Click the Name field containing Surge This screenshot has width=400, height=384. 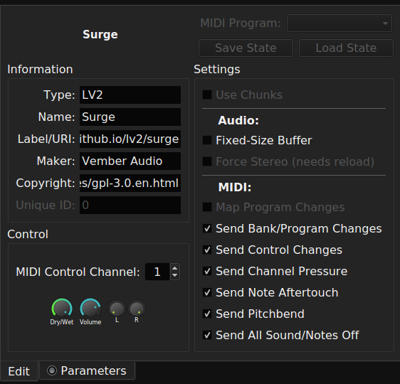130,117
